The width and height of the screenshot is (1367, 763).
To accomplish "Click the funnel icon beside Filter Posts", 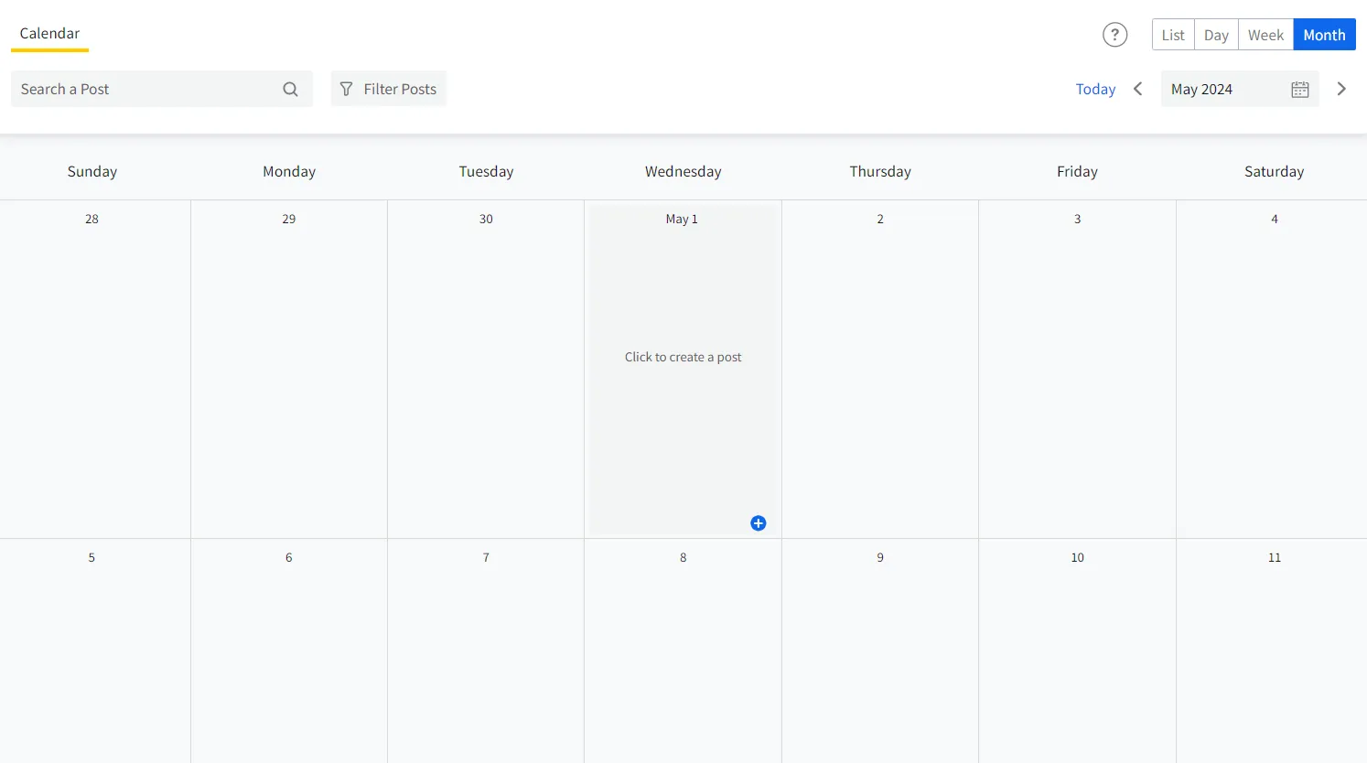I will (x=346, y=89).
